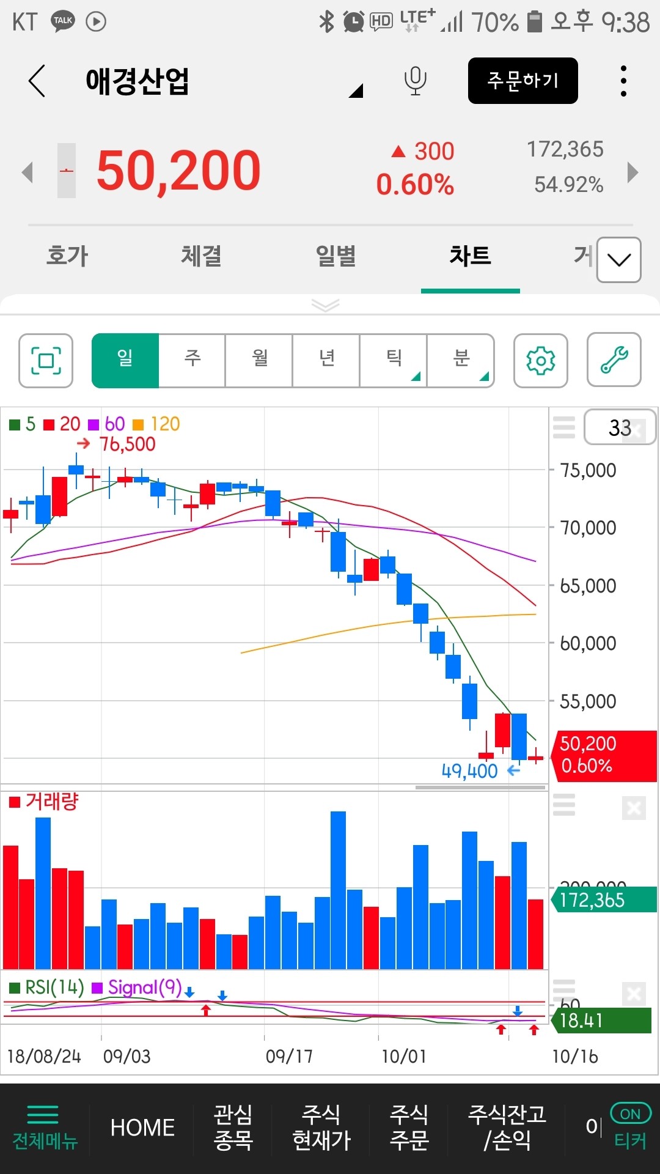Switch to the 호가 tab
This screenshot has height=1174, width=660.
click(x=67, y=256)
